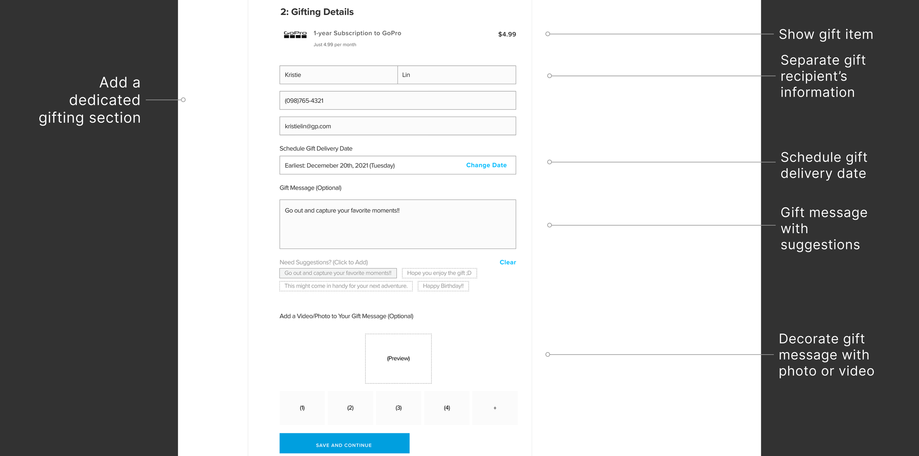Click the GoPro logo icon
919x456 pixels.
point(295,35)
